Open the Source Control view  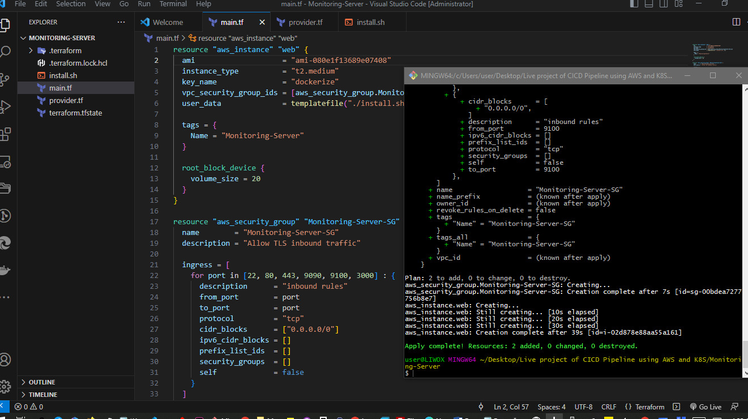[5, 79]
